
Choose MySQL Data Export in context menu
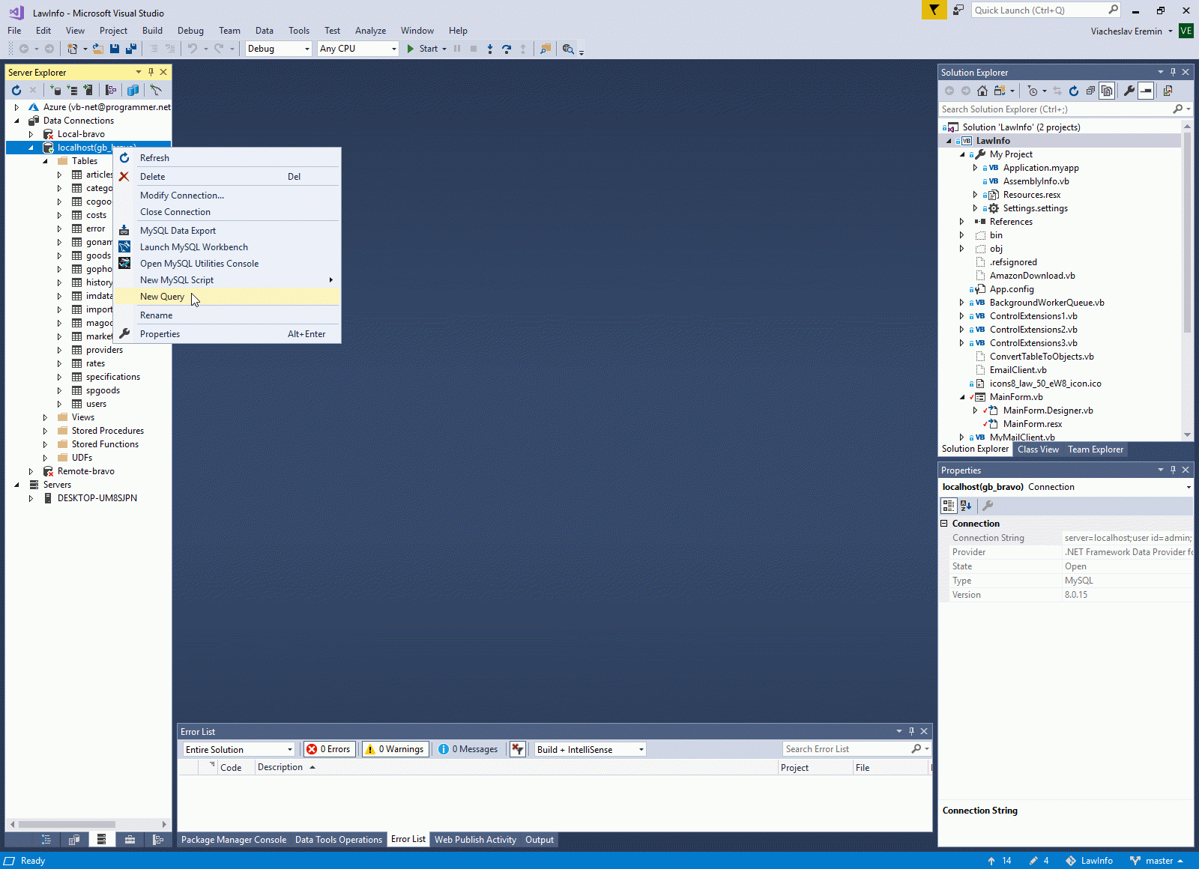[x=227, y=231]
